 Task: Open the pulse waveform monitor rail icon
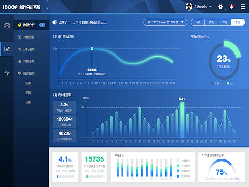pyautogui.click(x=7, y=73)
